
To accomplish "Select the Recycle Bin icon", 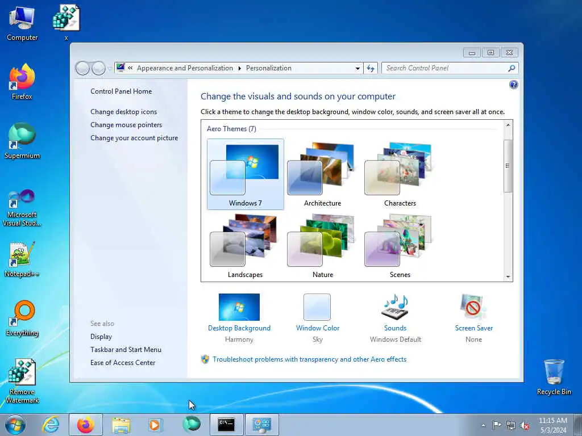I will coord(554,377).
